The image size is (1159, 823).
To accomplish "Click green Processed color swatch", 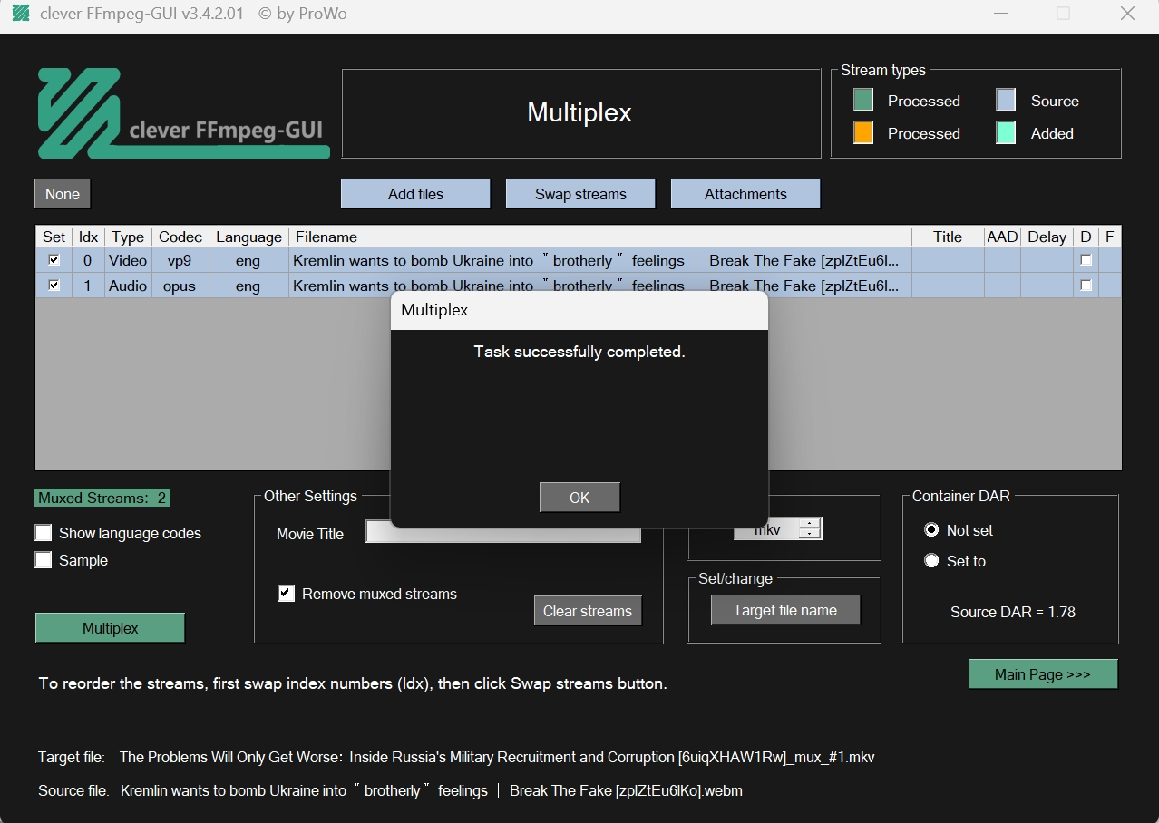I will click(x=863, y=100).
